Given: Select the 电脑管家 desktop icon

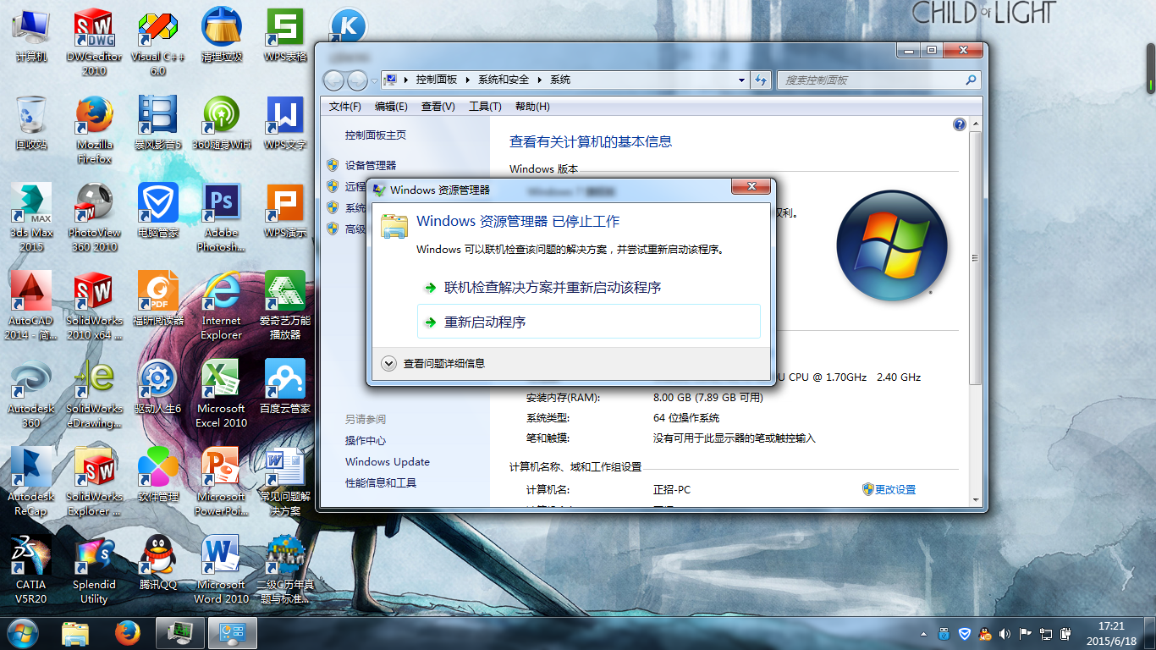Looking at the screenshot, I should [157, 212].
